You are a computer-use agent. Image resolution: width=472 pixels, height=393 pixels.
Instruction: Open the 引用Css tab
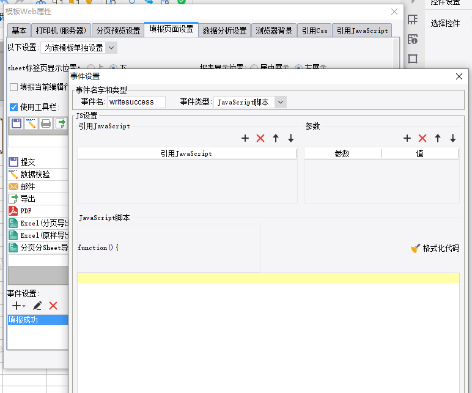pos(314,31)
